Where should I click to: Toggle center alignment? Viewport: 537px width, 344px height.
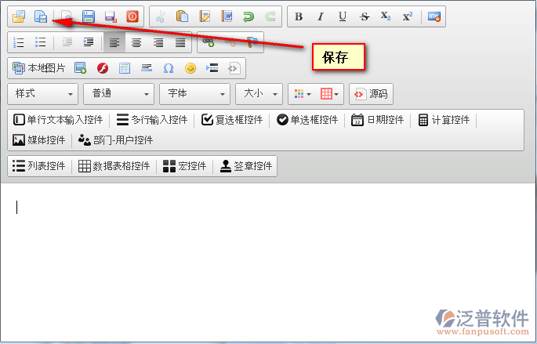(x=136, y=42)
